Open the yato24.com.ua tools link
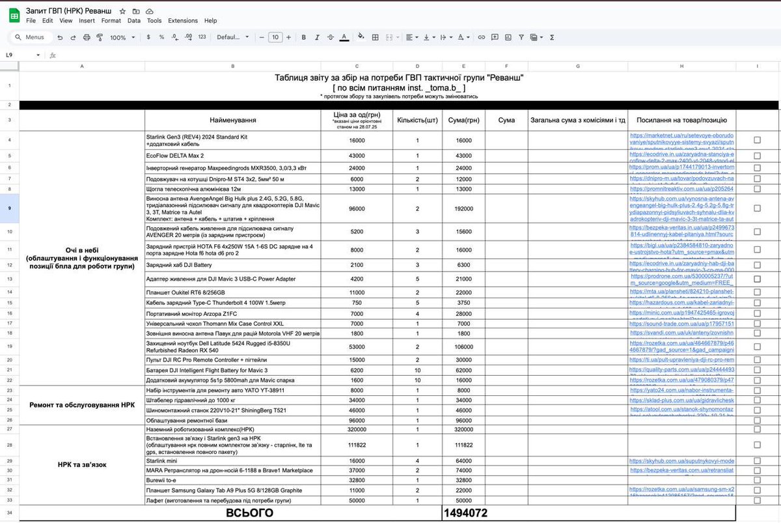Screen dimensions: 781x523 pyautogui.click(x=682, y=390)
